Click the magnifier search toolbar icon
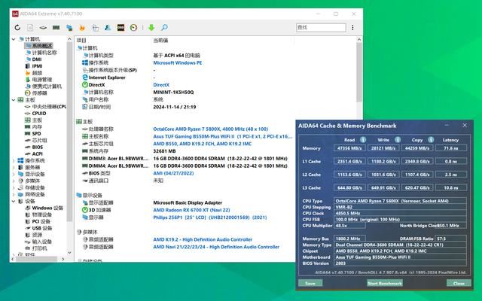 coord(163,28)
